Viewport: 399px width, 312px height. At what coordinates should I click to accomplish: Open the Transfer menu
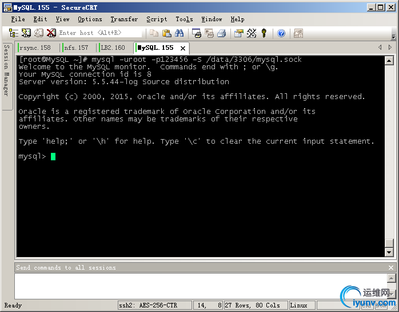coord(124,19)
